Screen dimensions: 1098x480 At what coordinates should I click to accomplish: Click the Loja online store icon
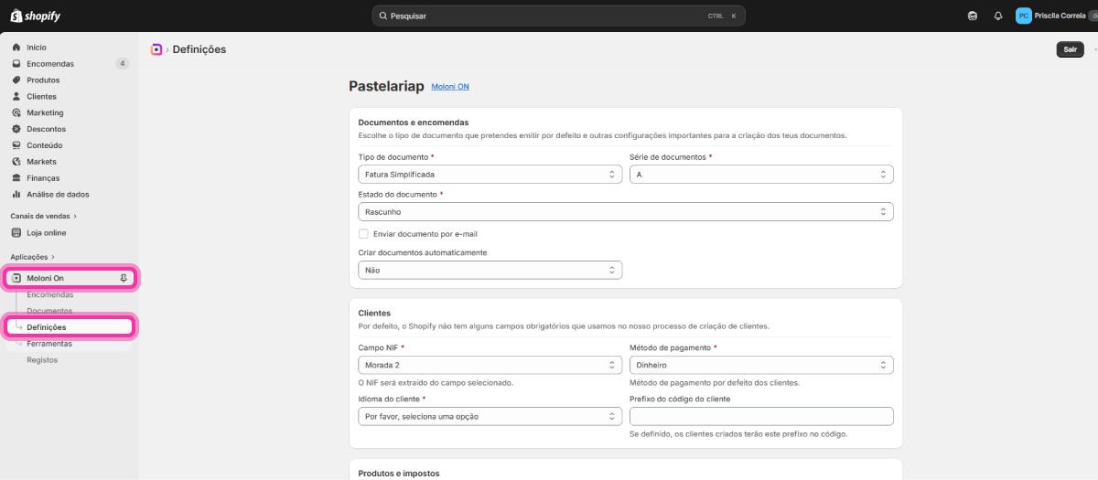(16, 232)
